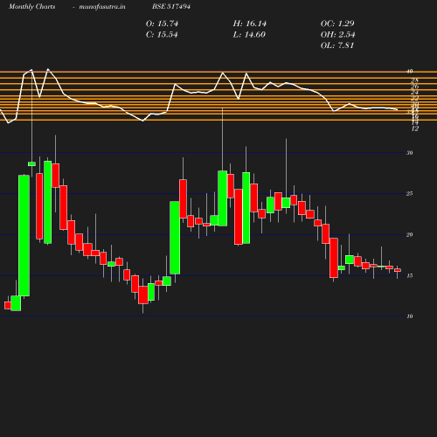Click the last red candle at chart end

[x=398, y=270]
